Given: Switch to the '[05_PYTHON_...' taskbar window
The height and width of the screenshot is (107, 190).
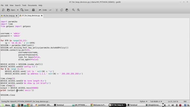Looking at the screenshot, I should click(x=80, y=105).
